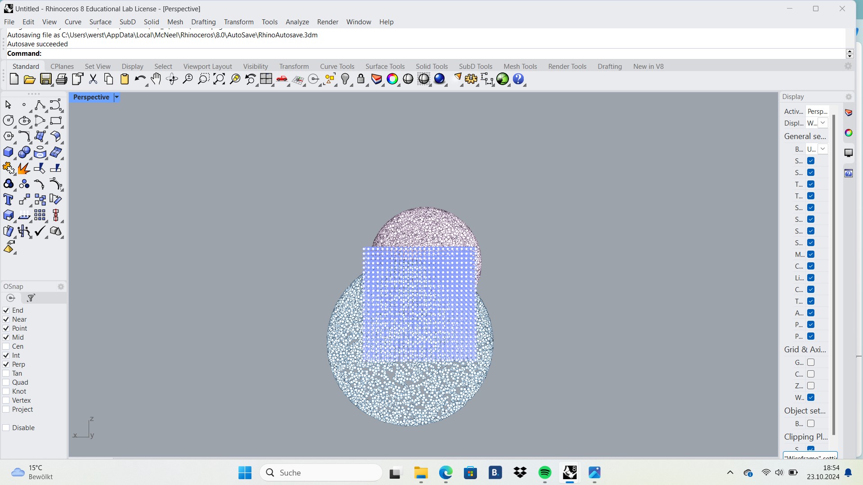Check the Disable snaps checkbox
The height and width of the screenshot is (485, 863).
click(6, 427)
